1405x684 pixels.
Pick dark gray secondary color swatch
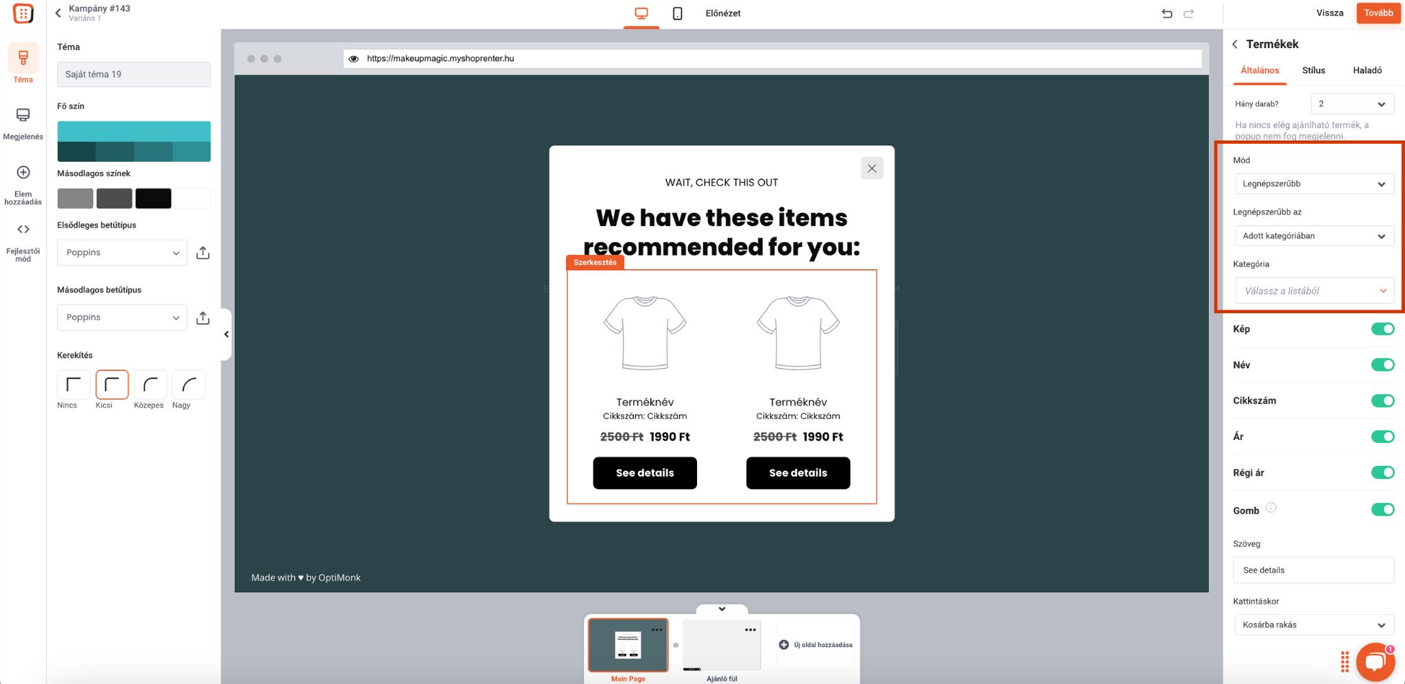(115, 198)
